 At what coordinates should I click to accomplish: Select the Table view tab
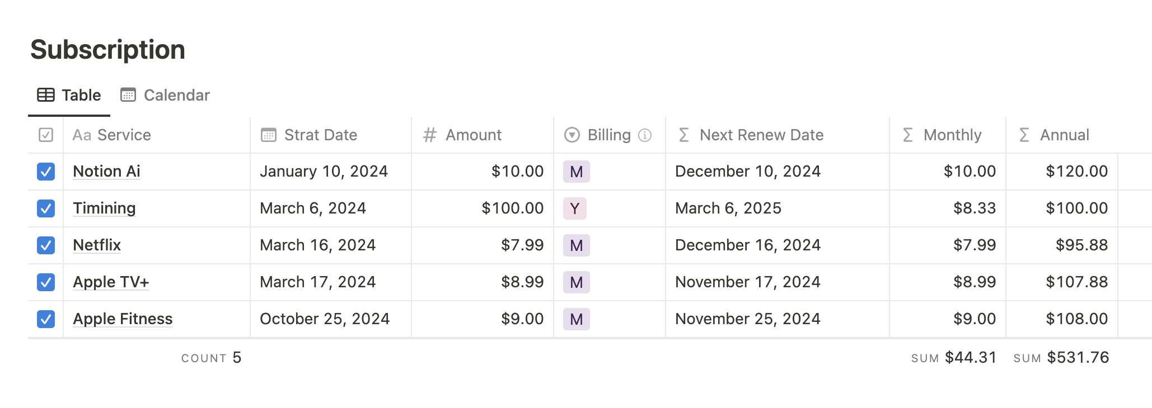click(69, 95)
